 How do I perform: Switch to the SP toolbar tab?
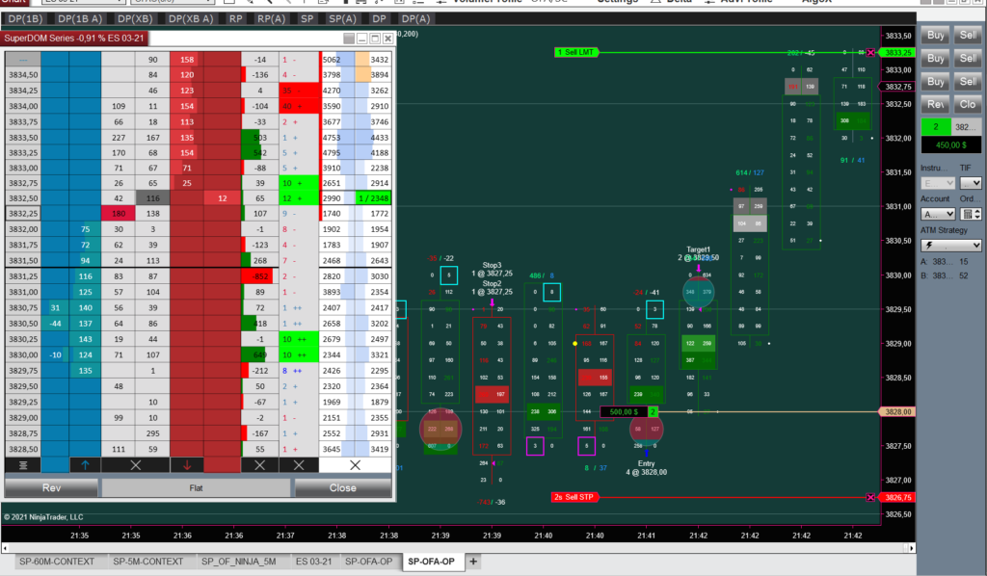coord(307,19)
